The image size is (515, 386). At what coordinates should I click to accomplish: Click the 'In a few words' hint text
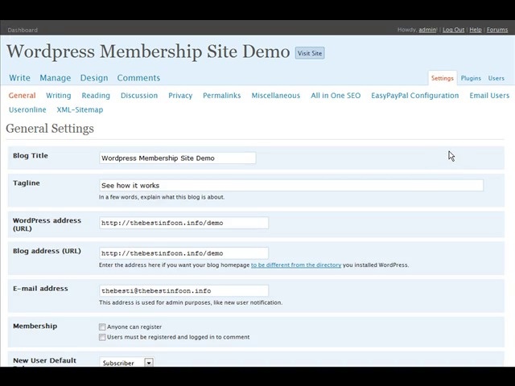point(162,197)
